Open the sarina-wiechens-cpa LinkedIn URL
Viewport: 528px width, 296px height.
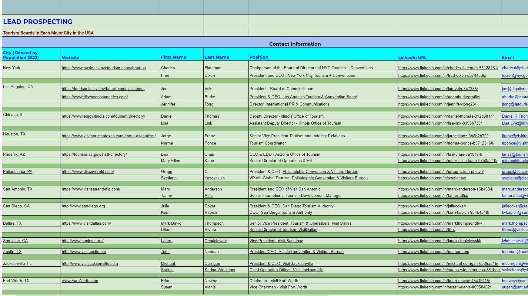(x=449, y=270)
